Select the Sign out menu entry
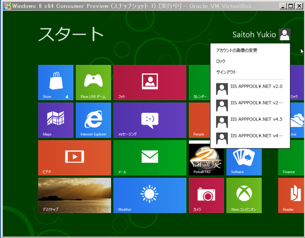 [x=226, y=72]
